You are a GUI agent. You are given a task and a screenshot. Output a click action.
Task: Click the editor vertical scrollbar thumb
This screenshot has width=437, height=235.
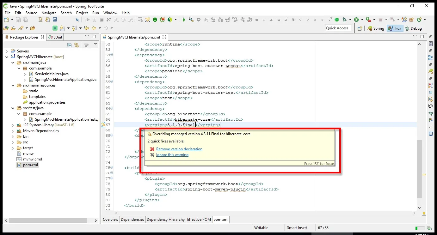(x=419, y=169)
